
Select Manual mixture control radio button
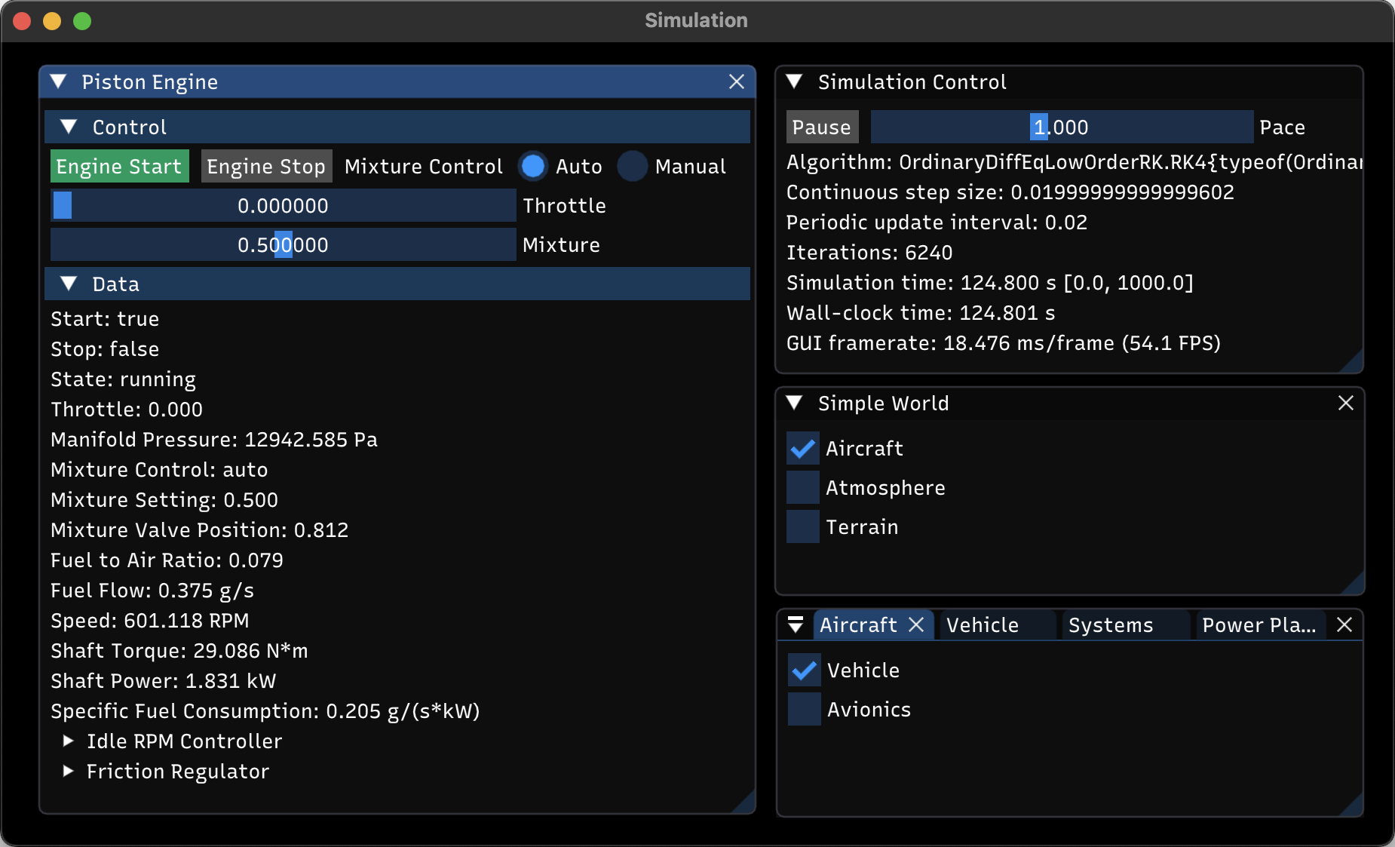click(x=632, y=167)
